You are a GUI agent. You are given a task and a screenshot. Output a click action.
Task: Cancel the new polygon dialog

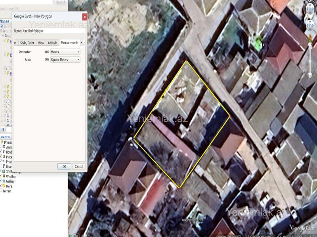[x=78, y=166]
